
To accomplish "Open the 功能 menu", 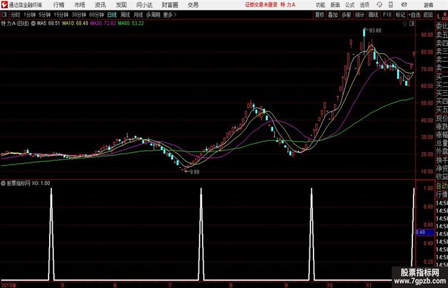I will 320,5.
